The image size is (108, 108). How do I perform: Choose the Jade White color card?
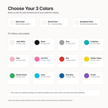pos(19,45)
